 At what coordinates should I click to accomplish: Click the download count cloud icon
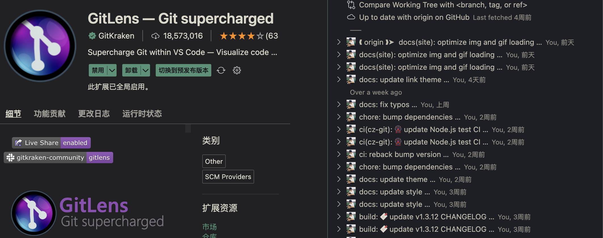tap(155, 36)
